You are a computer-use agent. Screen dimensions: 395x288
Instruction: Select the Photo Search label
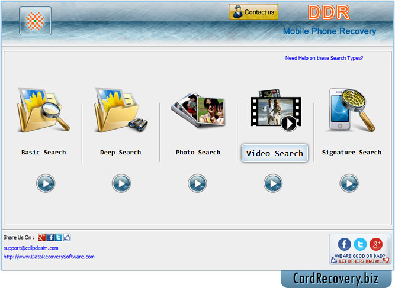198,152
